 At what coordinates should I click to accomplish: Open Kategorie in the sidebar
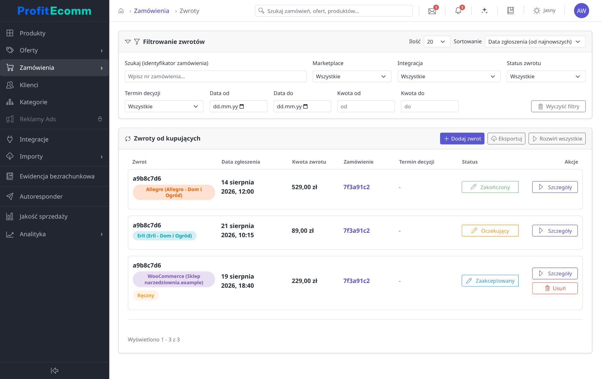[x=54, y=102]
